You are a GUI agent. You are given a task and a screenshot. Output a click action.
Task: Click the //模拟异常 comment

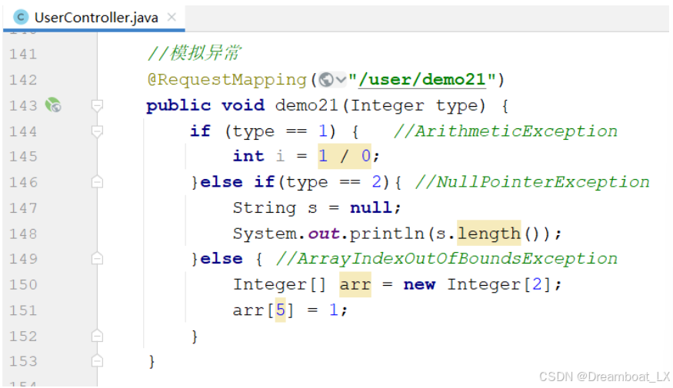pos(194,53)
